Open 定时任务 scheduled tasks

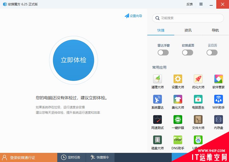pos(71,157)
